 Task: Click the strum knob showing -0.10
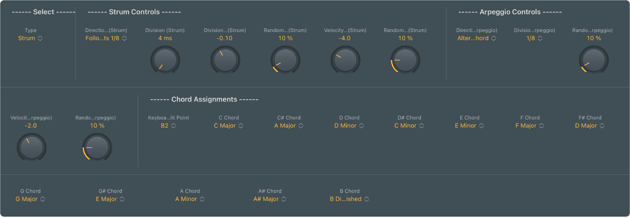click(225, 60)
